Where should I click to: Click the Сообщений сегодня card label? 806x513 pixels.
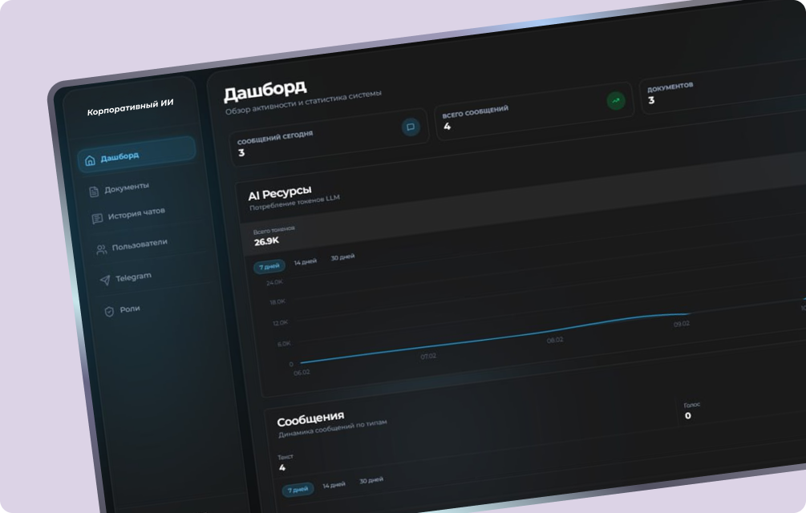(275, 137)
